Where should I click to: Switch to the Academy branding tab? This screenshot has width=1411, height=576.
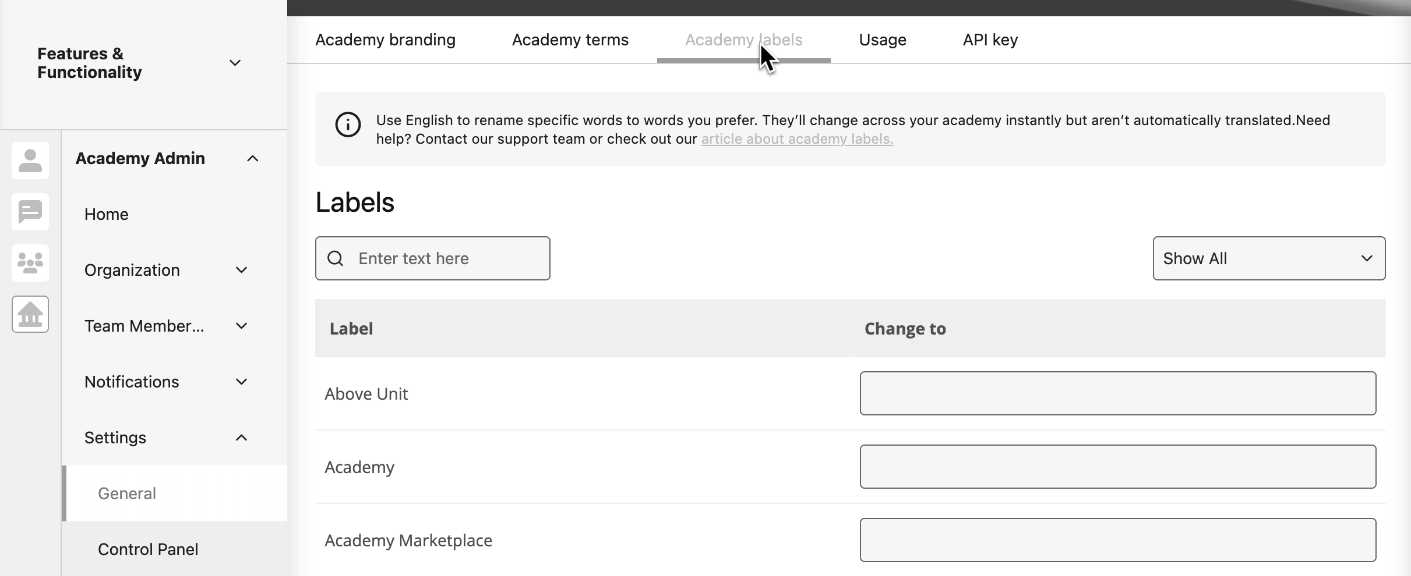tap(385, 40)
